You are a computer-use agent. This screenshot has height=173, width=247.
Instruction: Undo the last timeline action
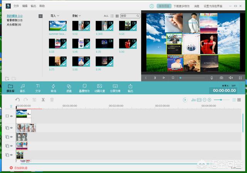click(17, 100)
